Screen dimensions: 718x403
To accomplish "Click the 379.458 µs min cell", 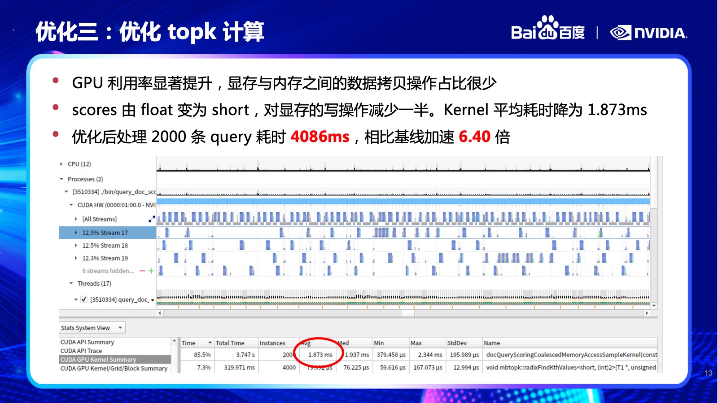I will (391, 355).
